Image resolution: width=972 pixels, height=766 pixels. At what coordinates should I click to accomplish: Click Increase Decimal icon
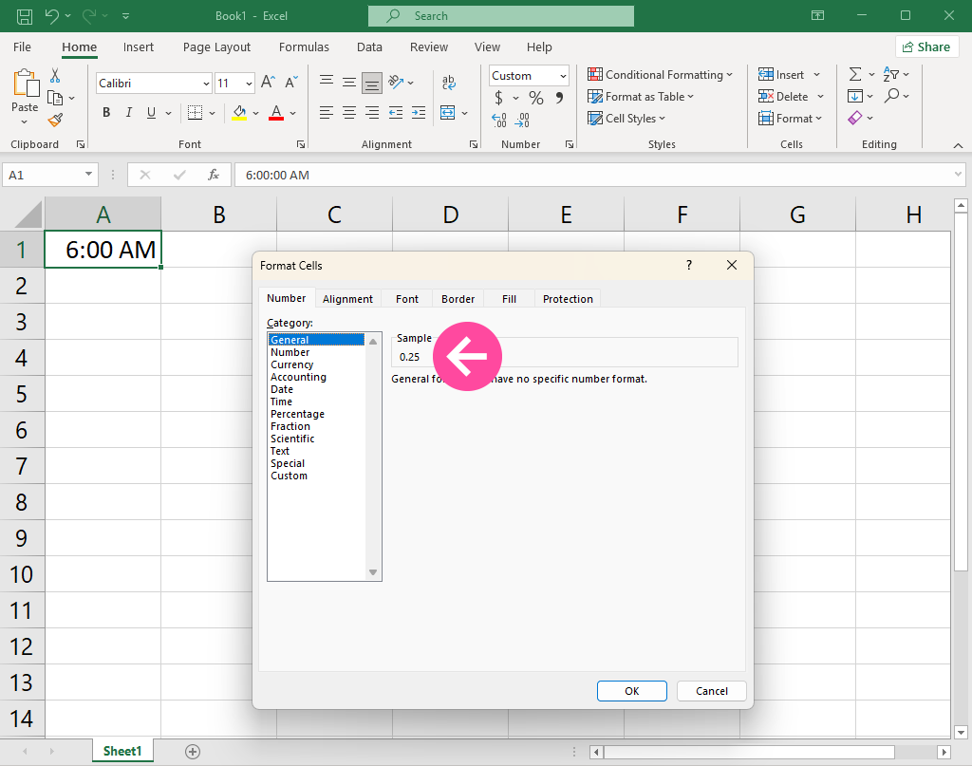(x=499, y=121)
